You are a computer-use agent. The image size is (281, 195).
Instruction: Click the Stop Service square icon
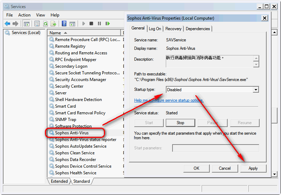point(91,23)
